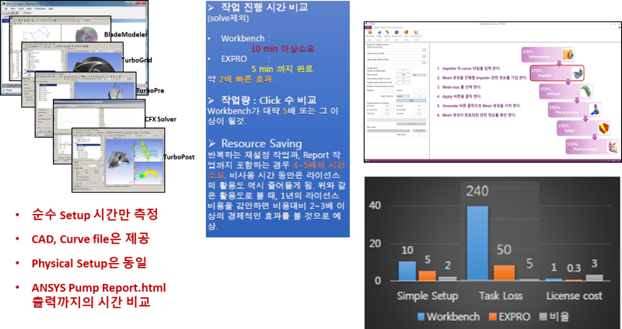Open the Target mesh size dropdown

(x=403, y=96)
